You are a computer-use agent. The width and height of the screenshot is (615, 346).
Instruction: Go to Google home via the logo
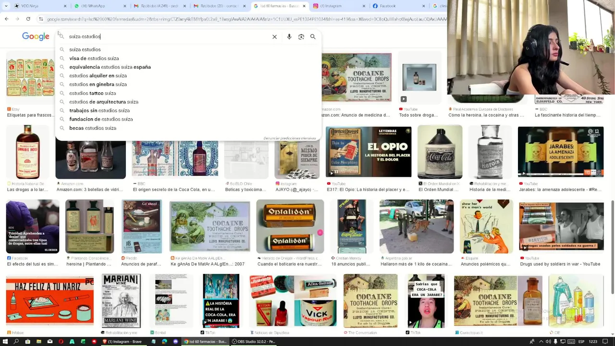(36, 37)
